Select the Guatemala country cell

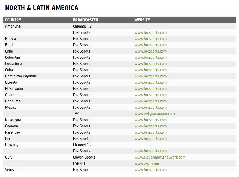point(14,95)
